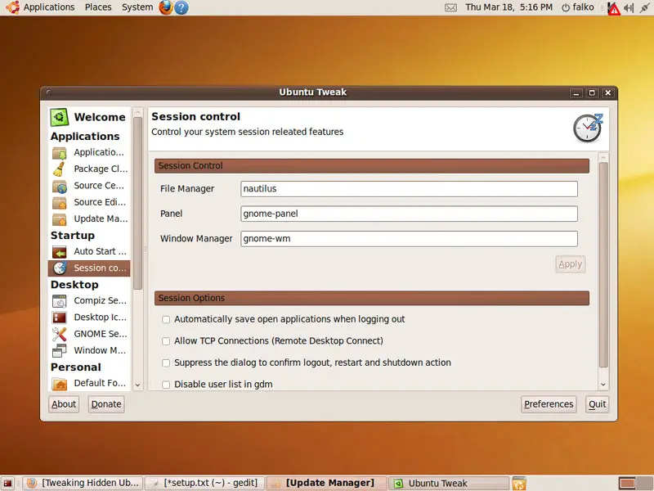Open the About dialog
The height and width of the screenshot is (491, 654).
pyautogui.click(x=64, y=404)
